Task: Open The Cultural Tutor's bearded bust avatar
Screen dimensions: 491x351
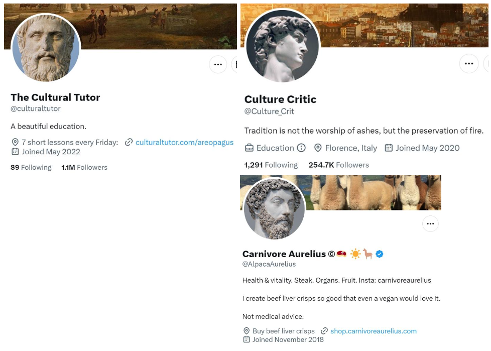Action: (x=46, y=48)
